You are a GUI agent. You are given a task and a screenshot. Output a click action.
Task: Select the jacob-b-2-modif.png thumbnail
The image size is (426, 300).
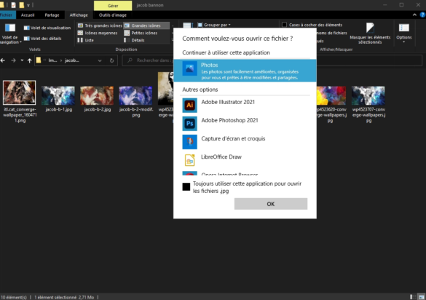[x=136, y=95]
